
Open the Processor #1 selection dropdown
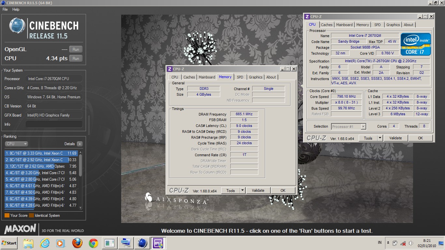point(349,127)
